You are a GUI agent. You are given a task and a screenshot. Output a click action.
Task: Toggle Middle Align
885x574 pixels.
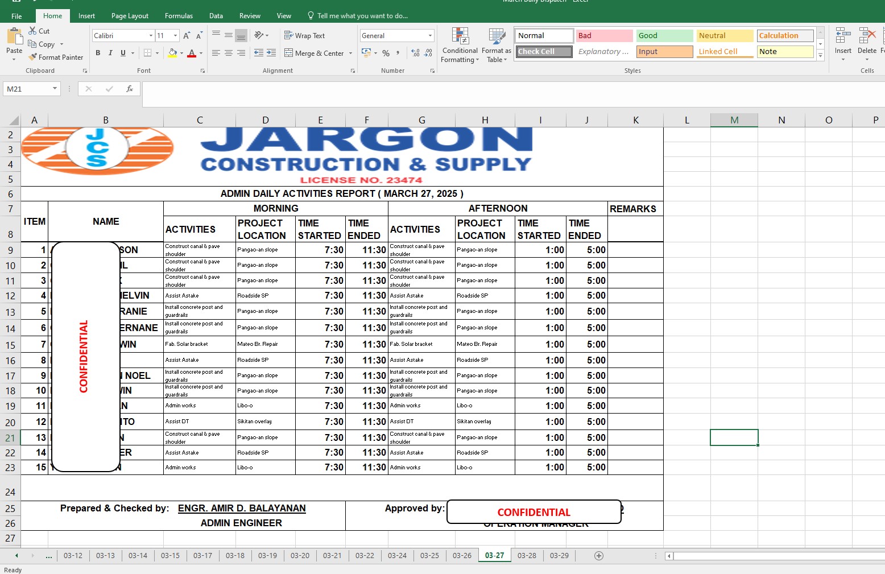229,35
